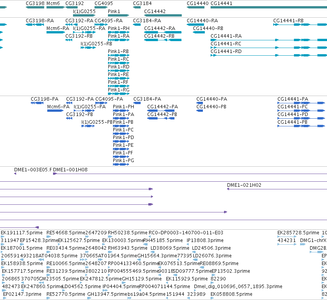Select EST RC0-DP0003-140700-011-E03
This screenshot has width=327, height=300.
[x=186, y=233]
